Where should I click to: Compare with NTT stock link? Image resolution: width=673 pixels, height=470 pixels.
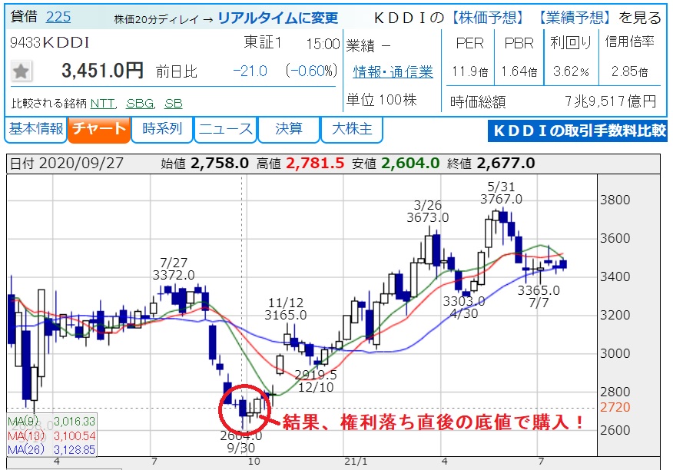[102, 104]
